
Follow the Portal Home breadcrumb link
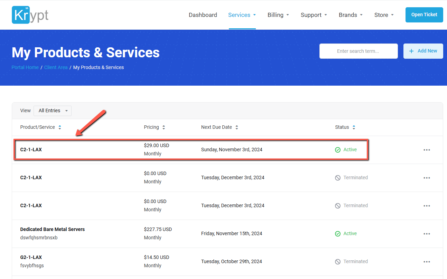[x=25, y=67]
